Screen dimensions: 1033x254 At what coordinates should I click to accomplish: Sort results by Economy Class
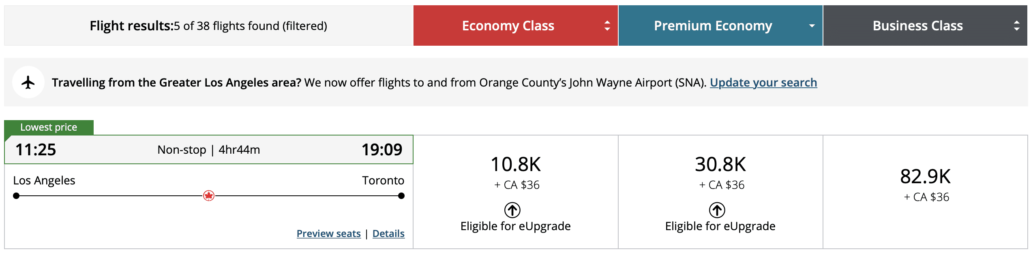tap(508, 26)
